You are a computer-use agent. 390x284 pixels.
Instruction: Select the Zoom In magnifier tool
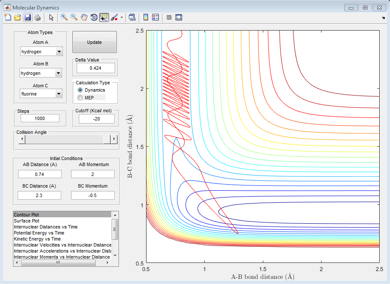[x=64, y=18]
